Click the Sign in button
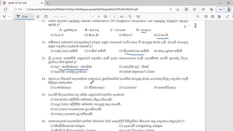 [224, 9]
